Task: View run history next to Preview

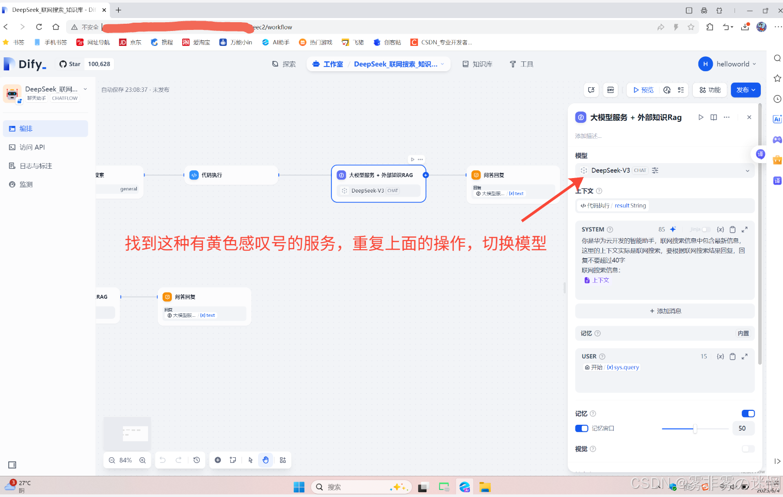Action: point(667,90)
